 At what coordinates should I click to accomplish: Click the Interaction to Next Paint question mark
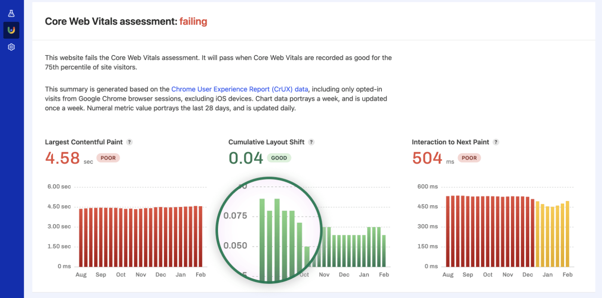[x=495, y=142]
